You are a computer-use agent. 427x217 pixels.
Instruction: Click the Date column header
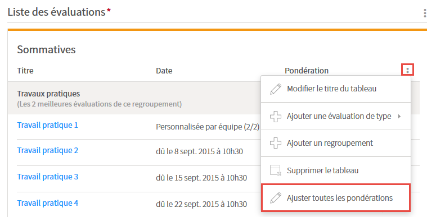(164, 71)
